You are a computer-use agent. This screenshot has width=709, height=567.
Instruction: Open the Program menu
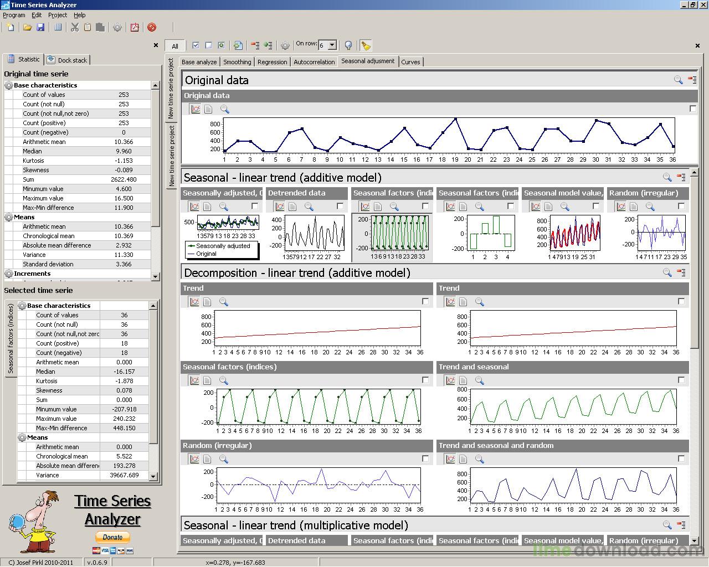[x=14, y=15]
